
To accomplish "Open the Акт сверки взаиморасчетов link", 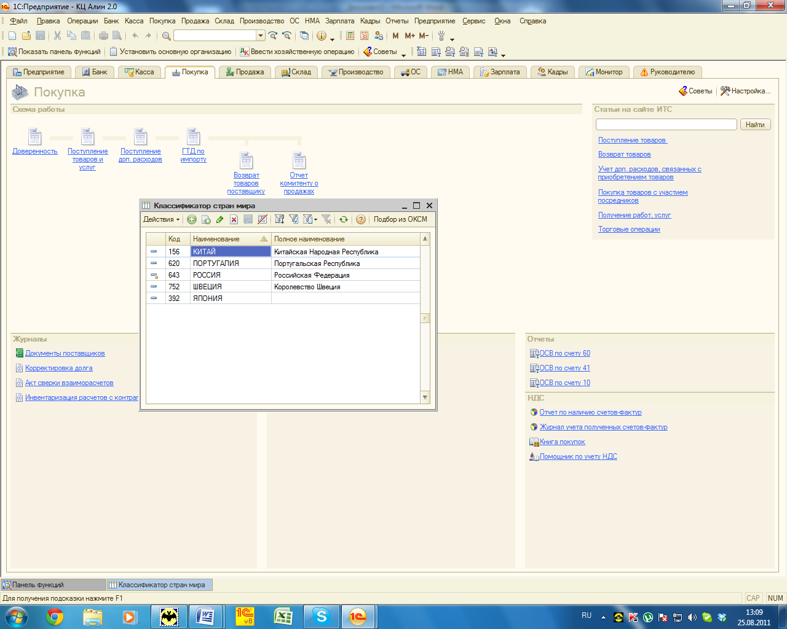I will [69, 383].
